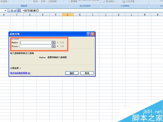Collapse dialog using Places range selector icon

(x=53, y=46)
